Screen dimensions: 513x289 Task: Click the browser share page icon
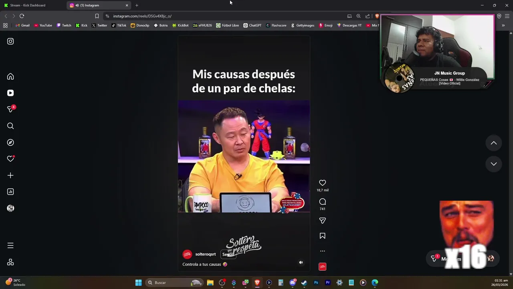(x=368, y=16)
